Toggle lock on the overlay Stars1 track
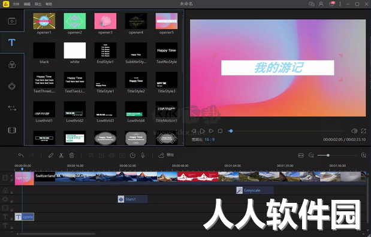 pos(11,201)
